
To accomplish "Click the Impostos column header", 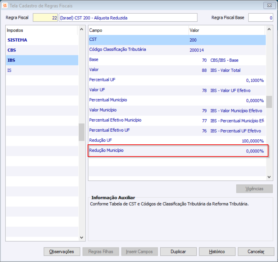I will [x=42, y=30].
